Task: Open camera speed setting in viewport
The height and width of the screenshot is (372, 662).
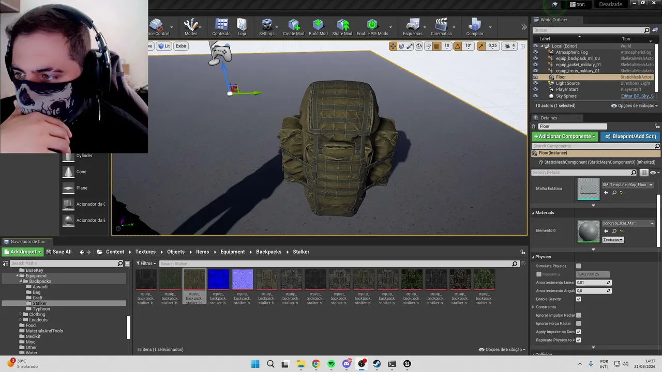Action: (x=509, y=46)
